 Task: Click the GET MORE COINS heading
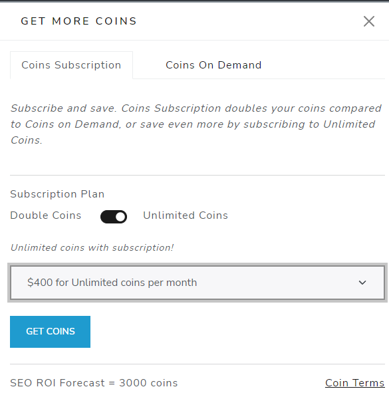coord(78,21)
